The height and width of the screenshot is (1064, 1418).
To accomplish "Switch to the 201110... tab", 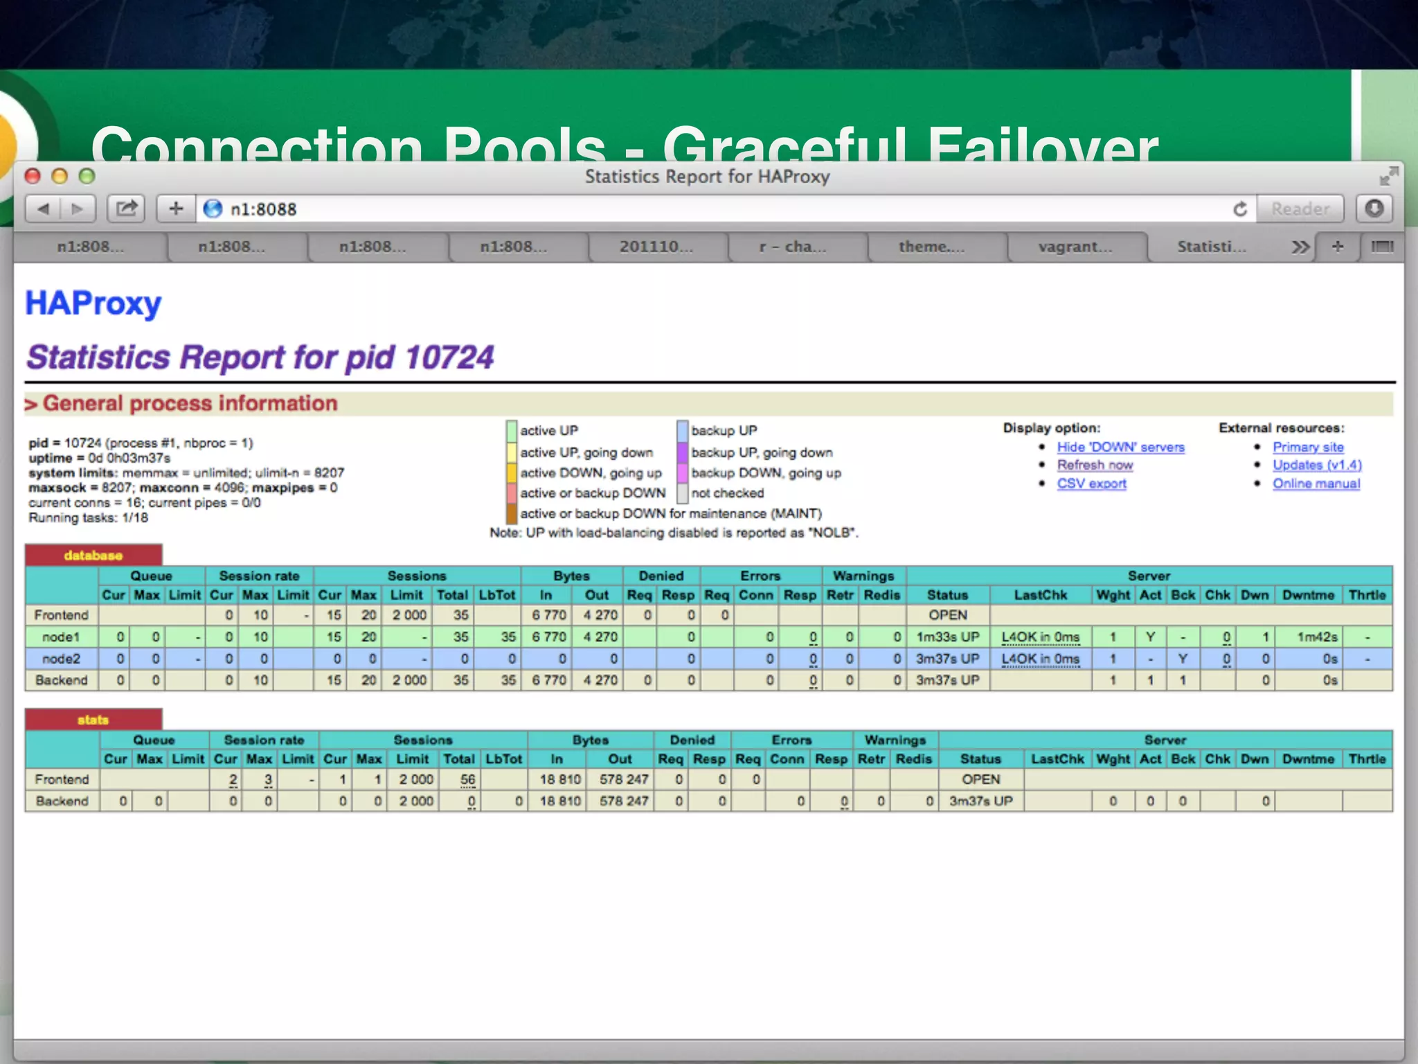I will tap(656, 247).
